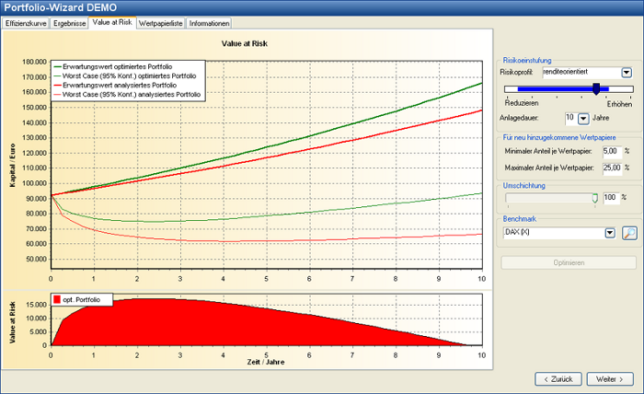Select the Wertpapierliste tab
This screenshot has width=644, height=394.
coord(160,23)
